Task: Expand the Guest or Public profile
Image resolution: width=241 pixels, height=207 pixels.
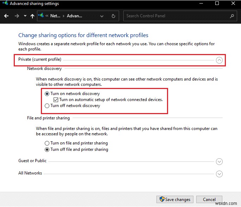Action: tap(219, 161)
